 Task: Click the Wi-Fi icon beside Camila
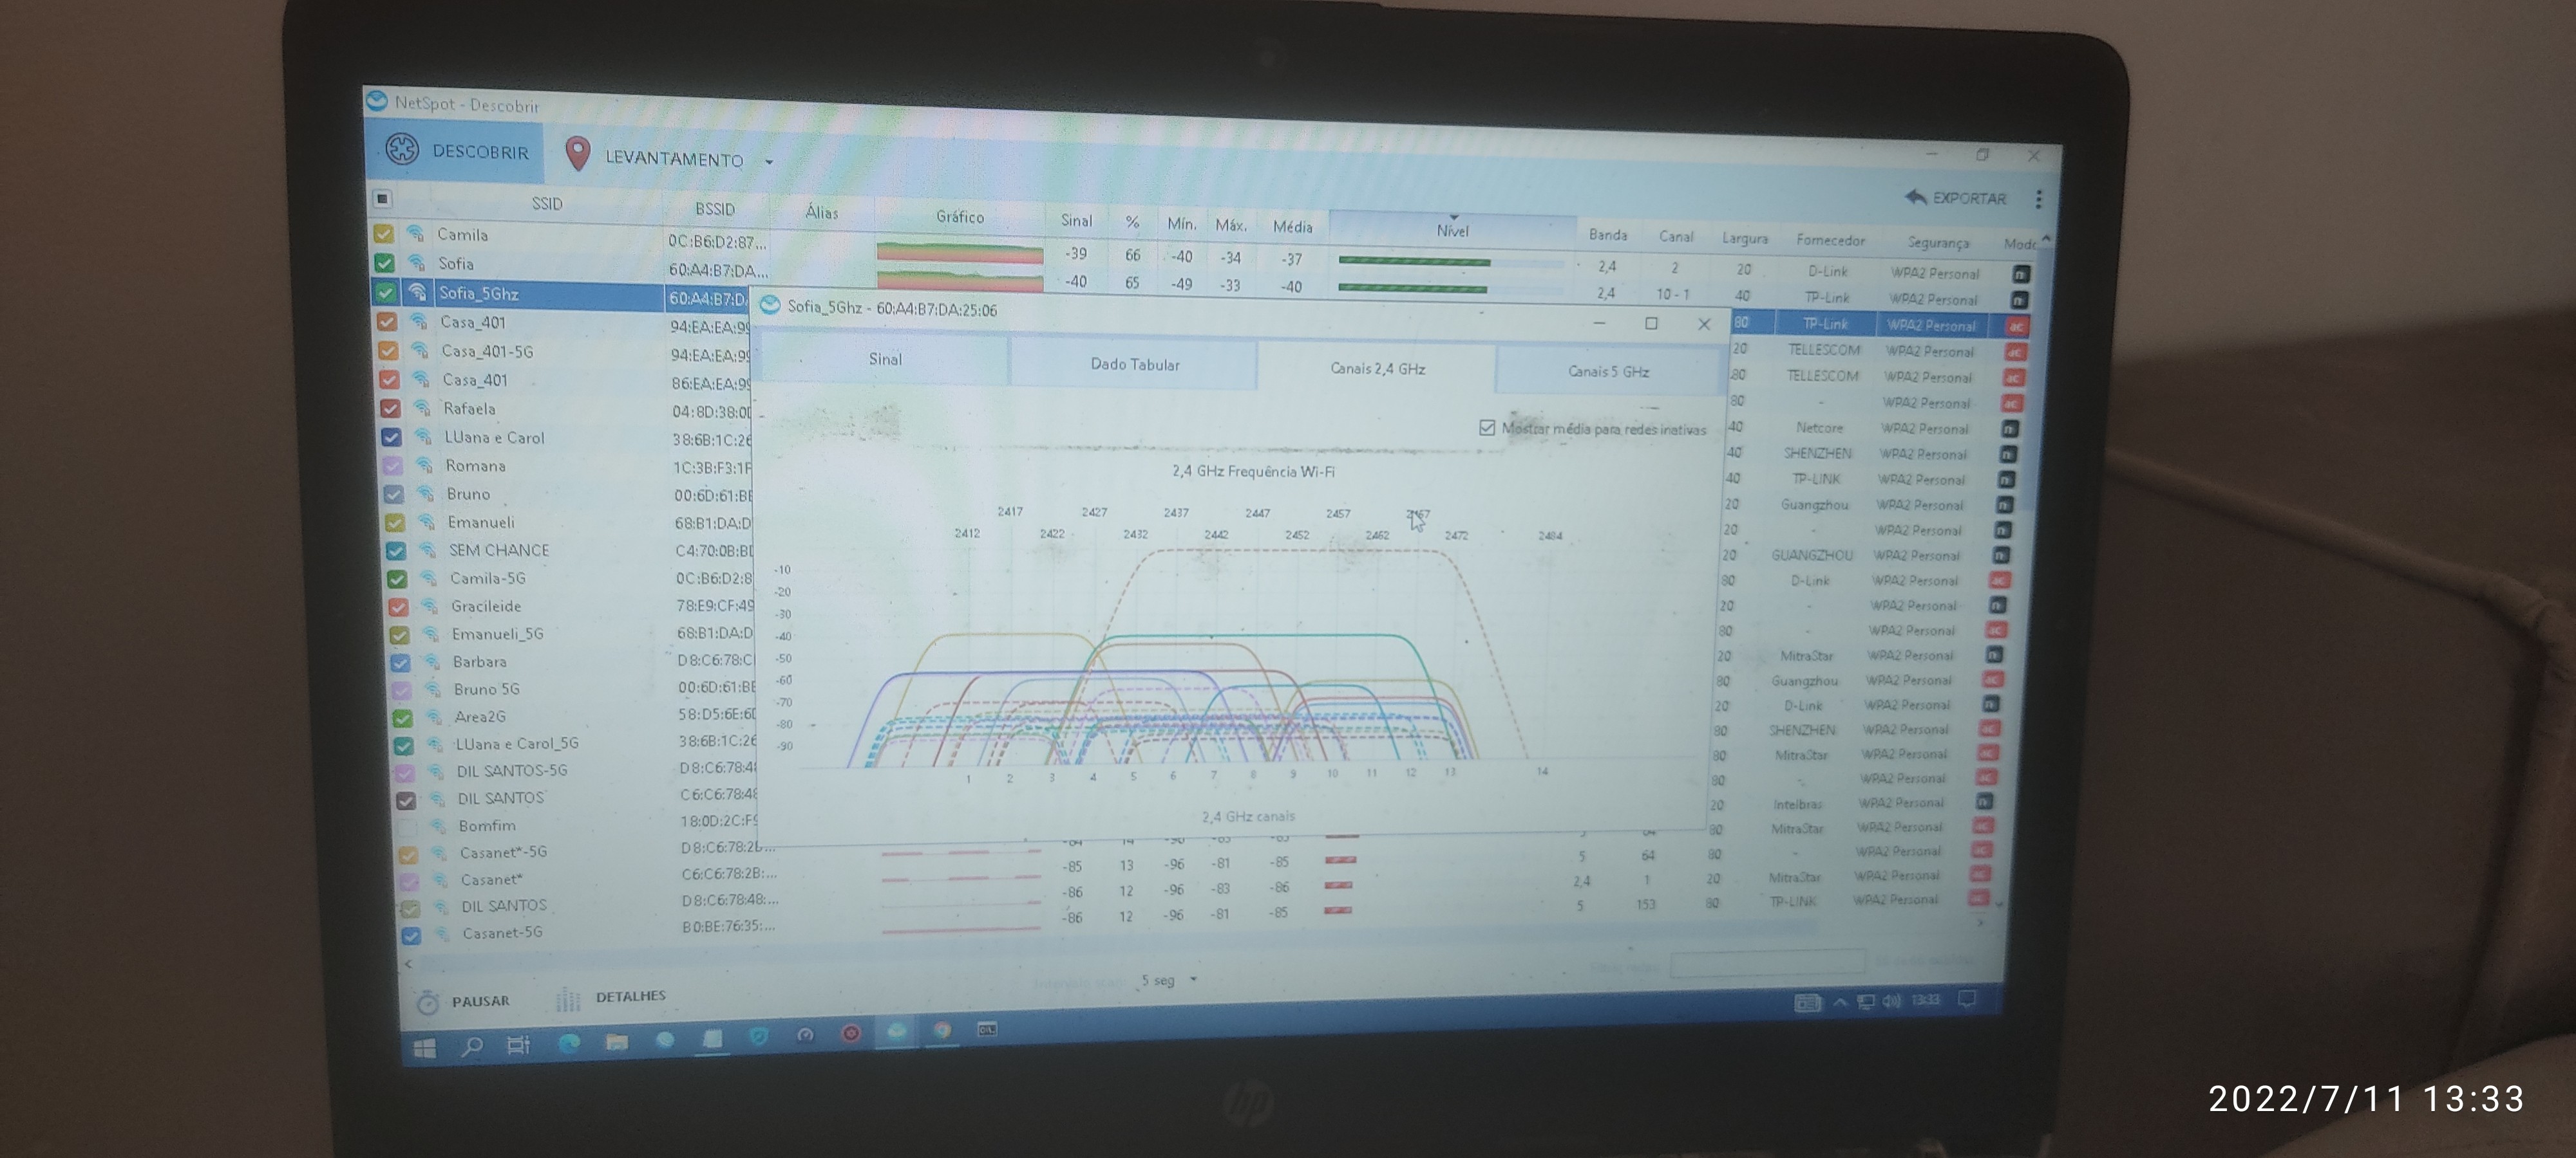pyautogui.click(x=415, y=234)
